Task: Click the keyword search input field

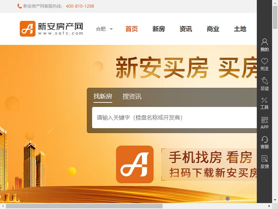Action: (x=174, y=117)
